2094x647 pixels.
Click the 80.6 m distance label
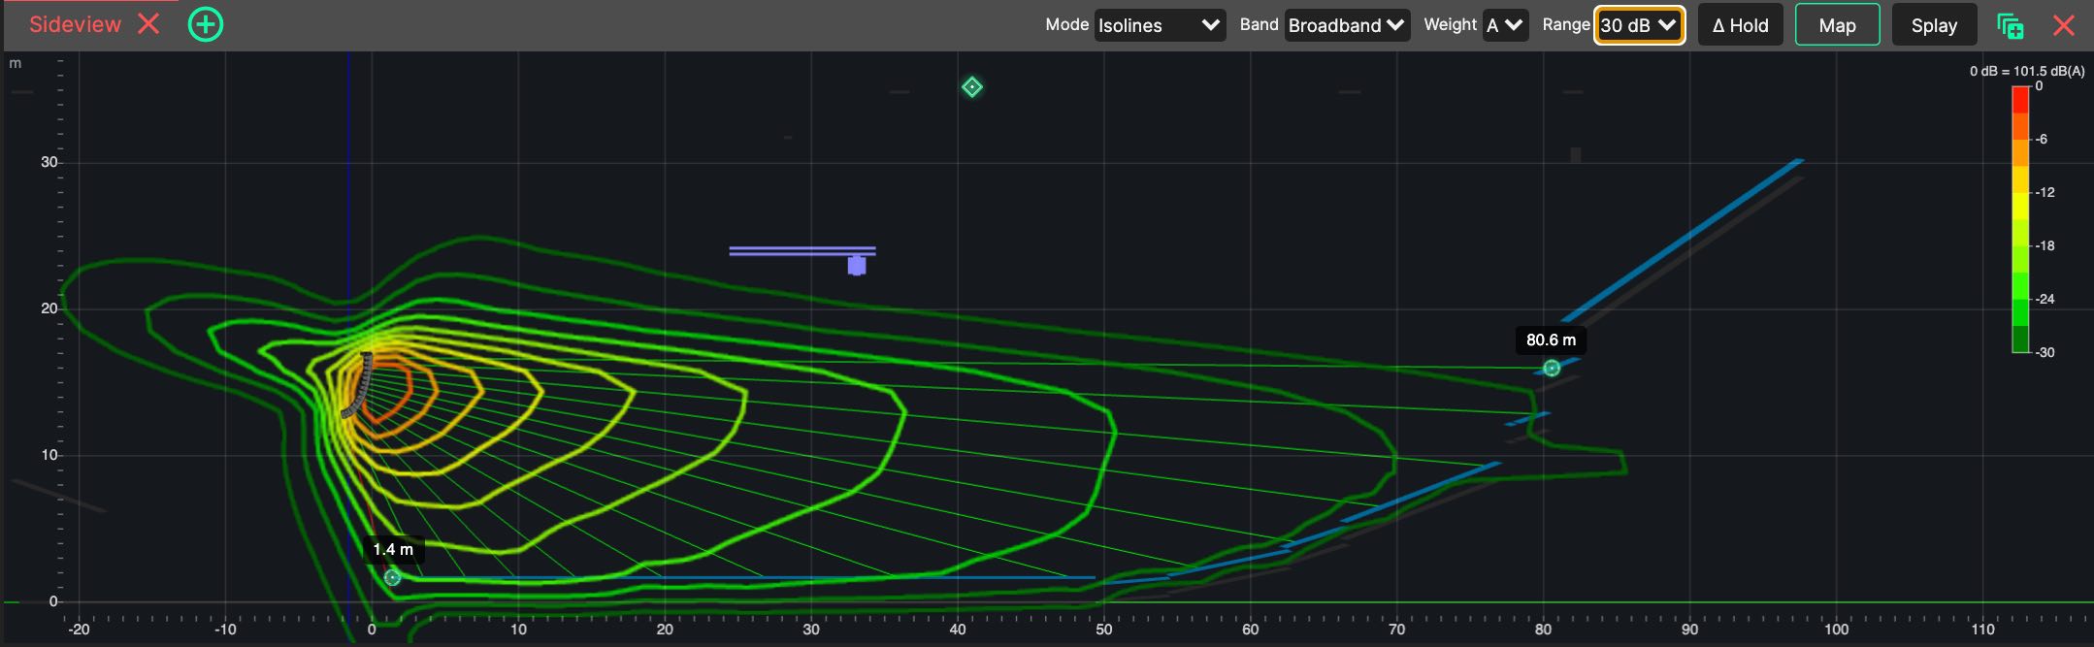tap(1551, 340)
